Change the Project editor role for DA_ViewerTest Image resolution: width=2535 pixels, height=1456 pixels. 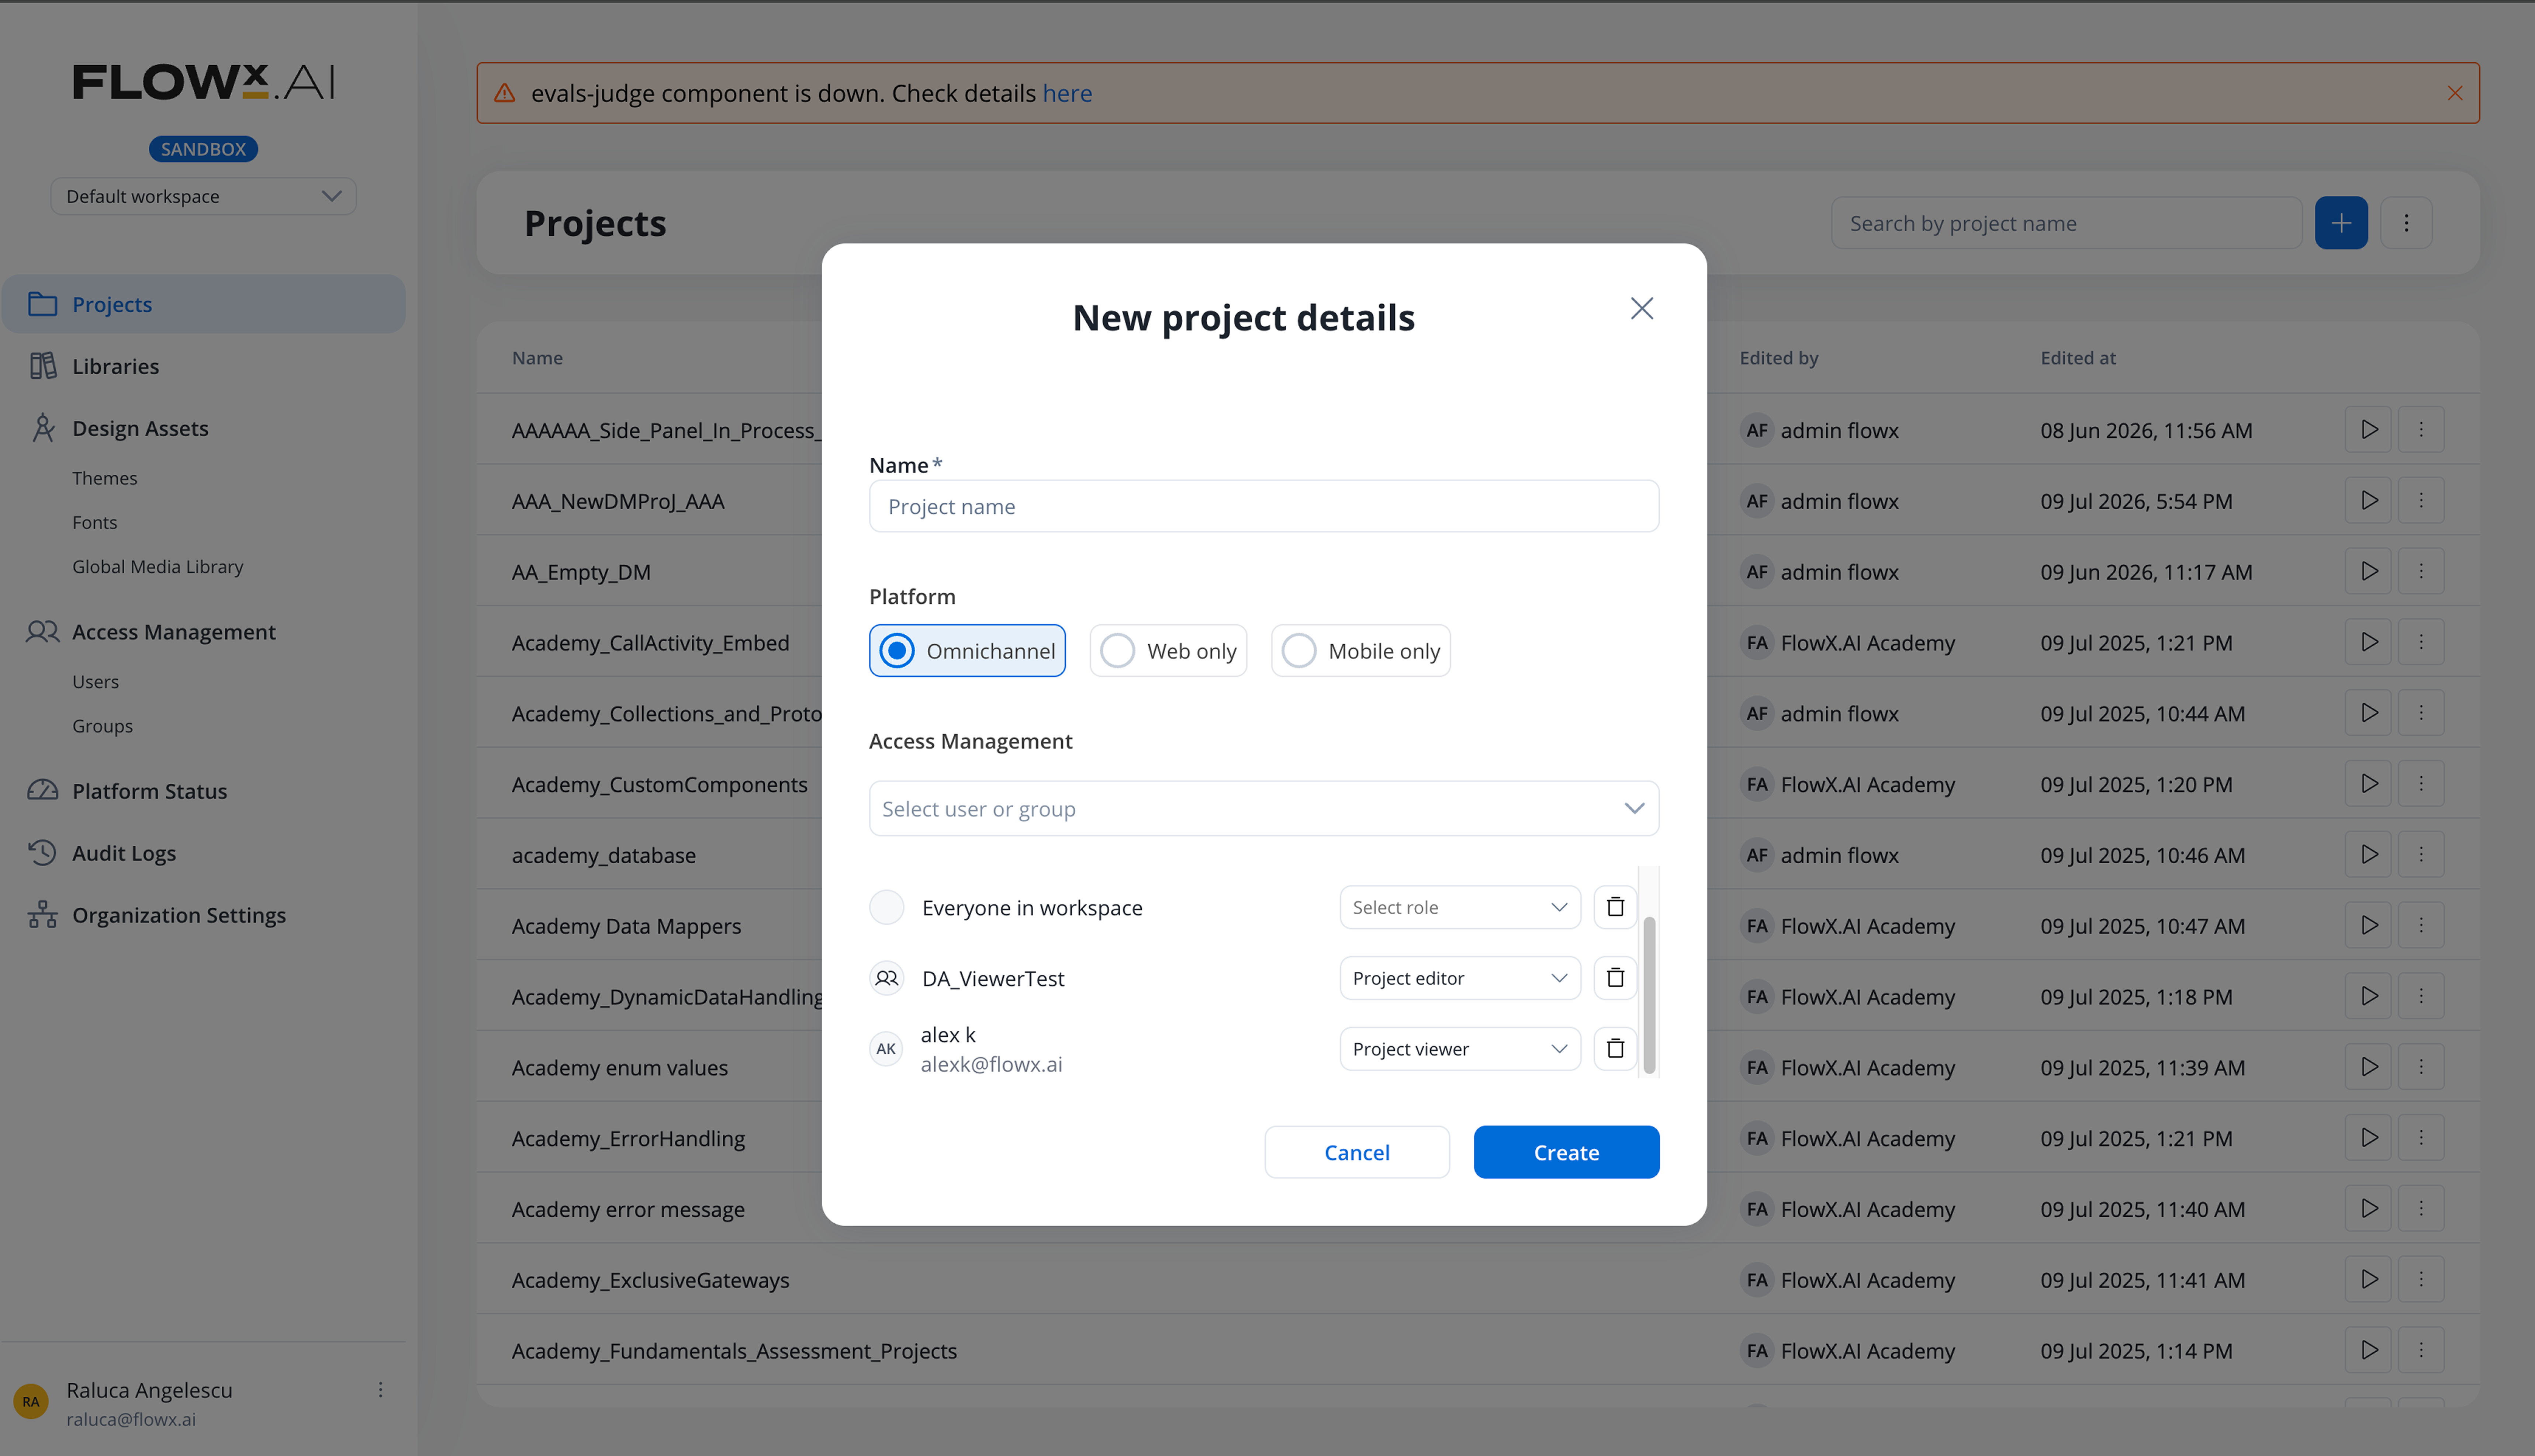coord(1460,978)
